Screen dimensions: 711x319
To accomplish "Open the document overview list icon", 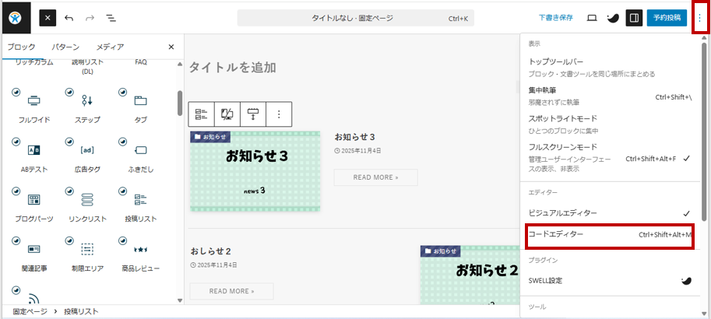I will point(111,17).
